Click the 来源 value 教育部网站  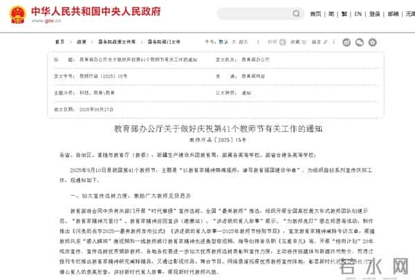click(x=253, y=76)
